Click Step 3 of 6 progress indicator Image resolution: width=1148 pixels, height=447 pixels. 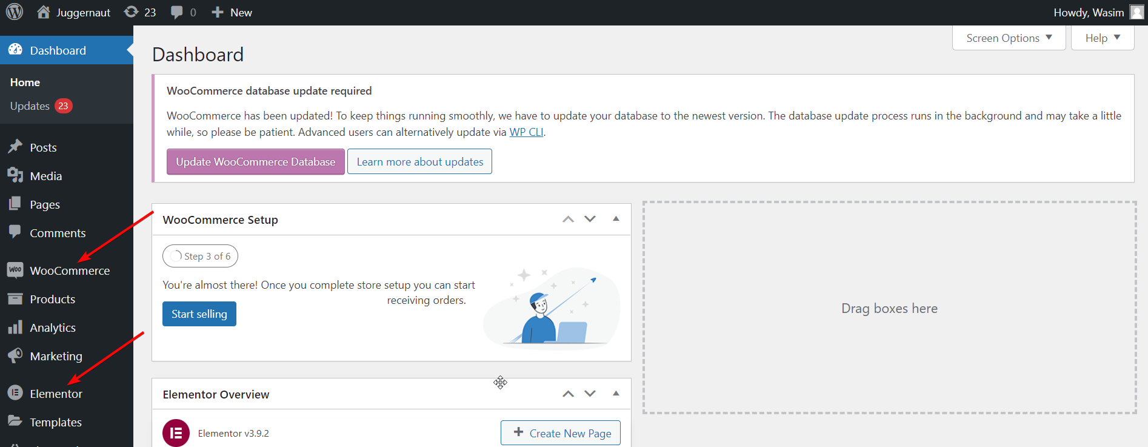click(x=200, y=256)
